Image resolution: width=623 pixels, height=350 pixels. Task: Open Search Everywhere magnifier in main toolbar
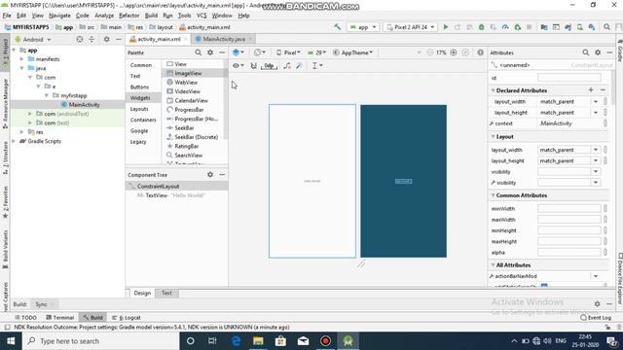606,27
